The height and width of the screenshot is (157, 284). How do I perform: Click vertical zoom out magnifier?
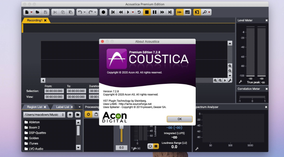click(230, 71)
